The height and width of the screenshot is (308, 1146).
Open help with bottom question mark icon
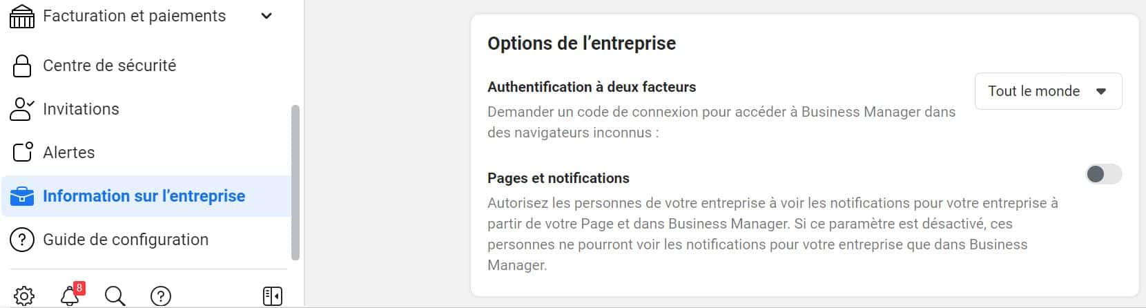160,296
